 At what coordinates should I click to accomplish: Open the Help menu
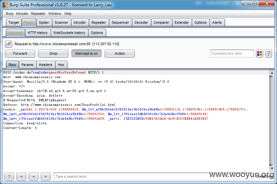point(68,14)
